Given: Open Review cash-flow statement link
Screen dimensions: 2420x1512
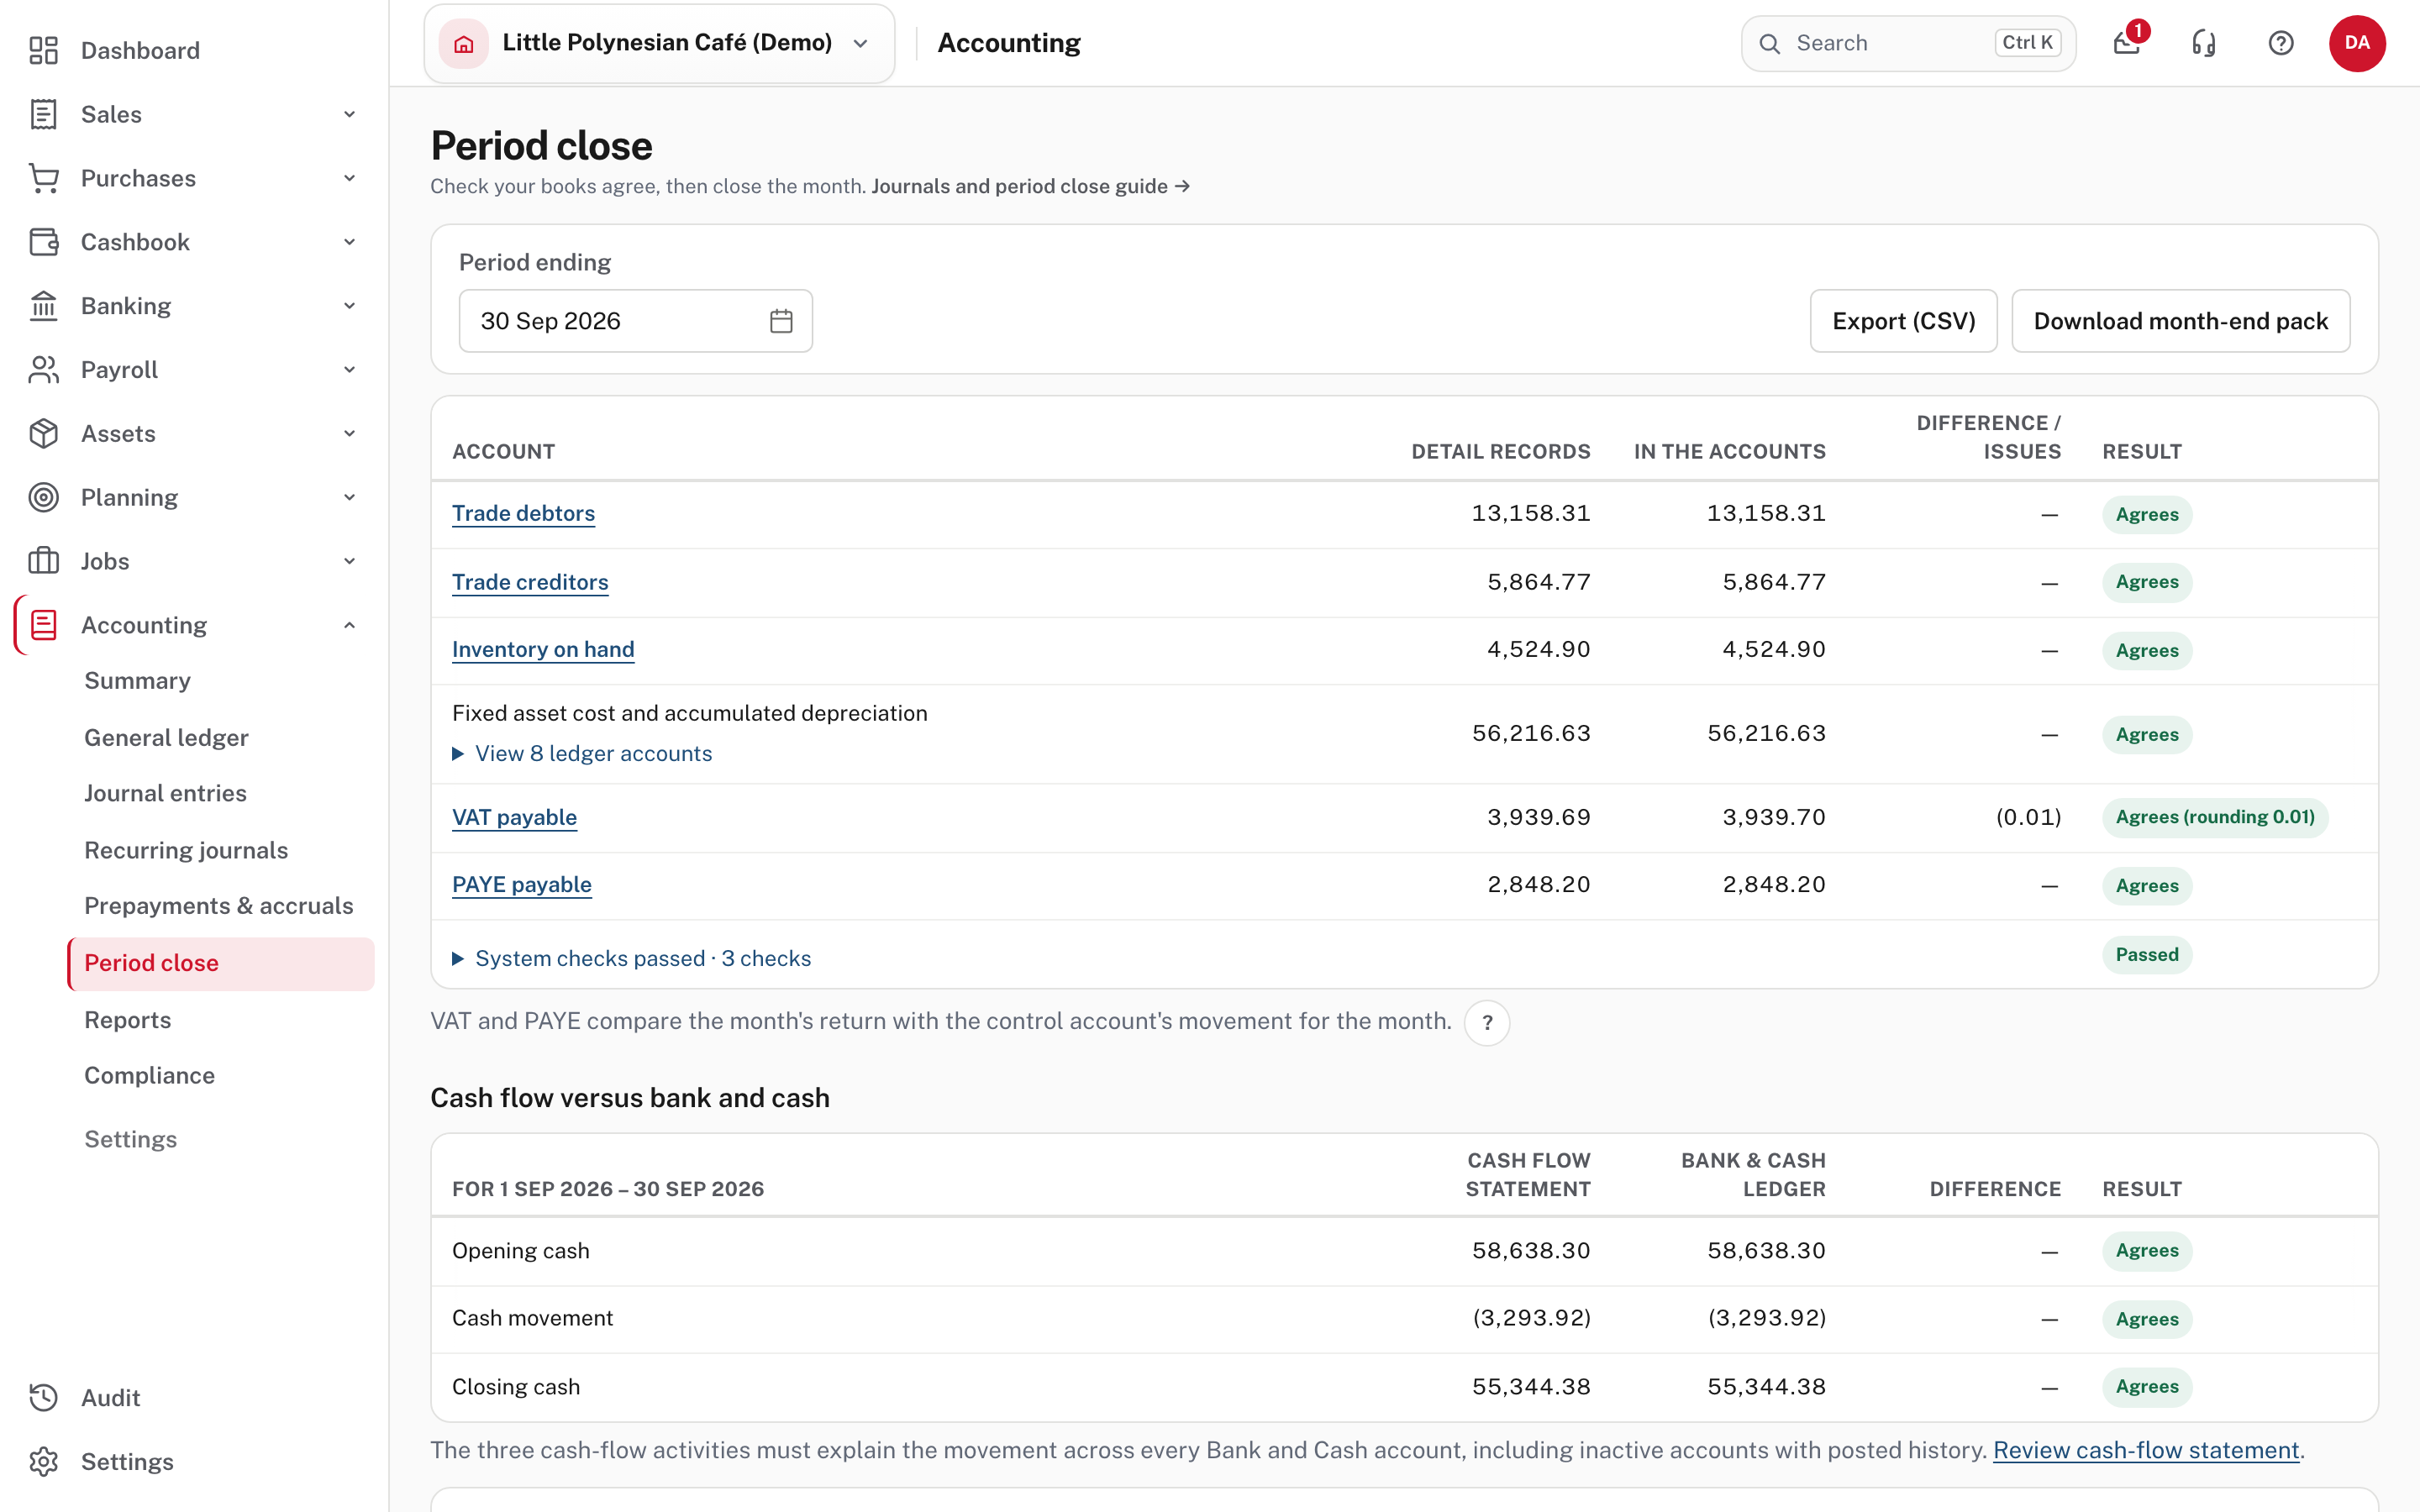Looking at the screenshot, I should [2146, 1450].
